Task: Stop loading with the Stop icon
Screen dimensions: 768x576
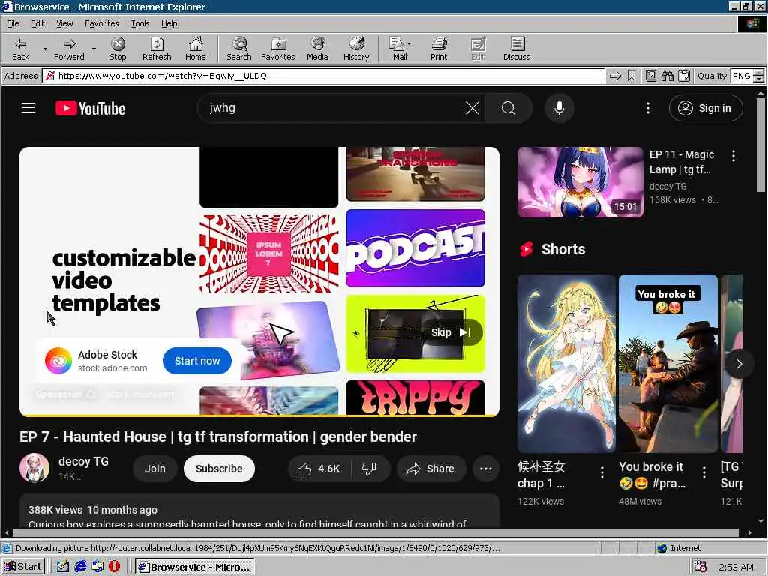Action: [x=118, y=49]
